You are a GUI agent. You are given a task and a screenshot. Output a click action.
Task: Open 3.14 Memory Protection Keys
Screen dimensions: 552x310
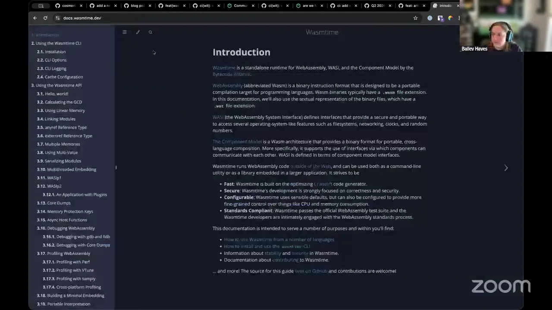[65, 211]
